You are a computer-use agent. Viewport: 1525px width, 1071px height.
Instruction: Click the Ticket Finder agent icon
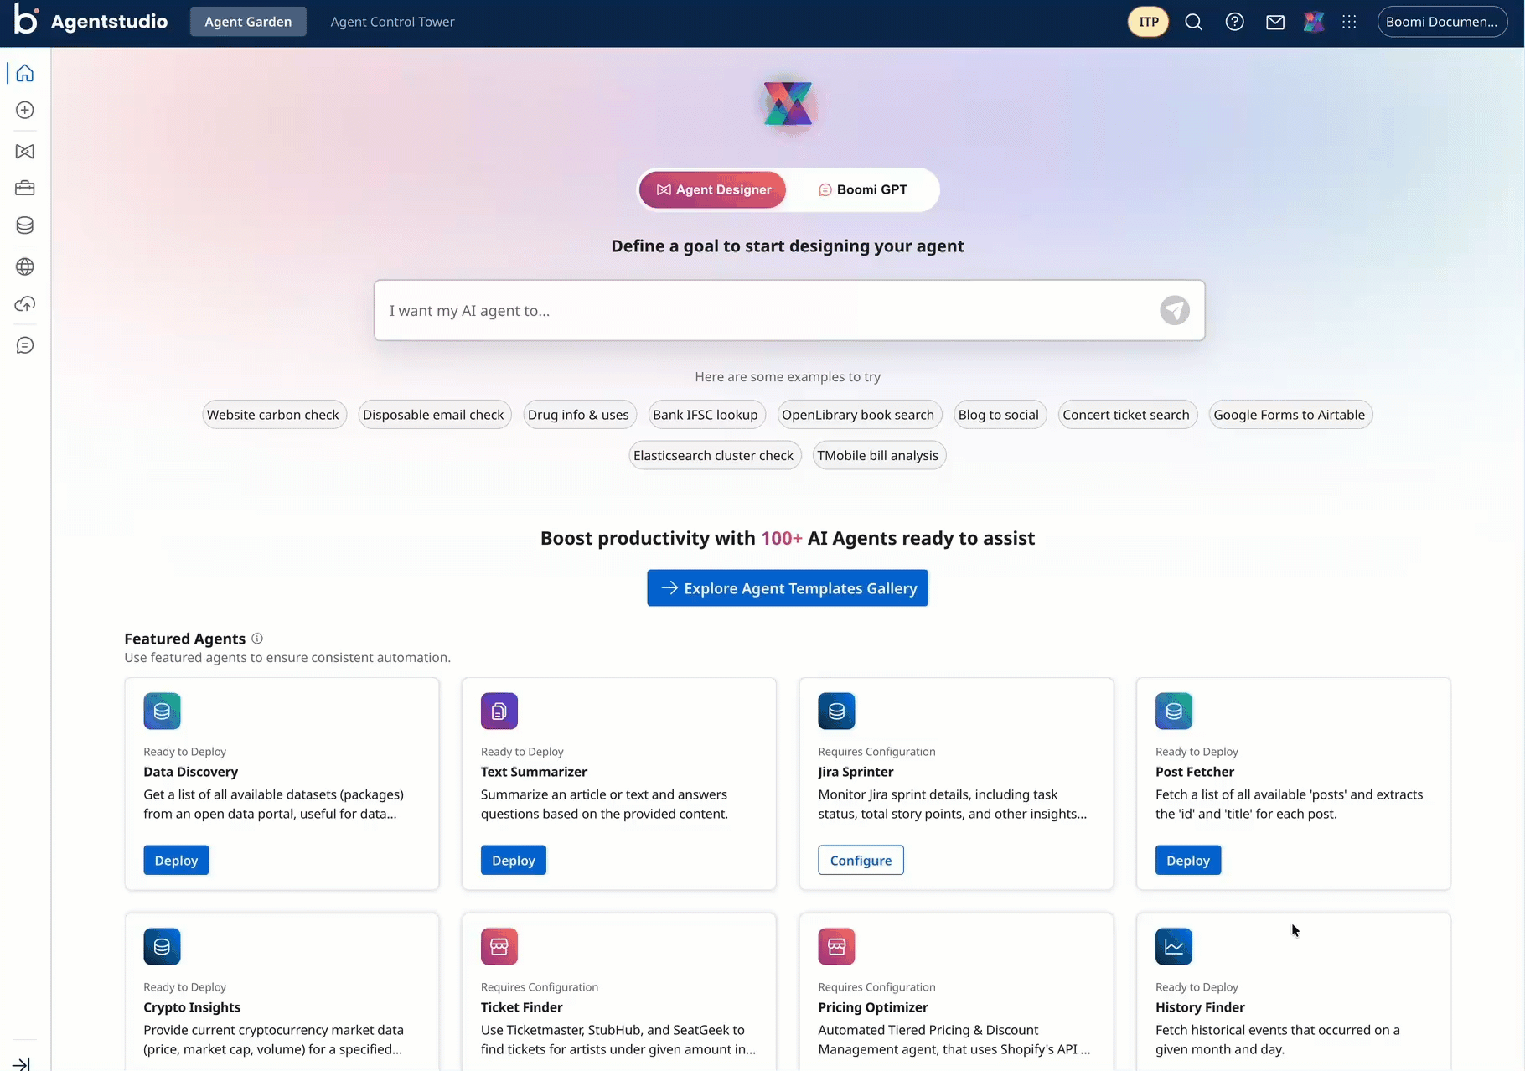click(x=499, y=946)
